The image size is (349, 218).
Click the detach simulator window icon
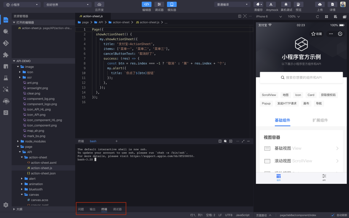(x=345, y=17)
